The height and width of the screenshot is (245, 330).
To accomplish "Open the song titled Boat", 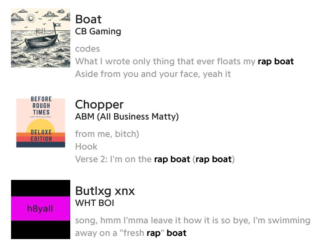I will pos(88,19).
